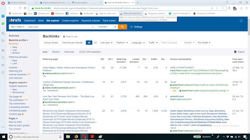This screenshot has width=250, height=140.
Task: Open history clock in Opera sidebar
Action: pos(3,72)
